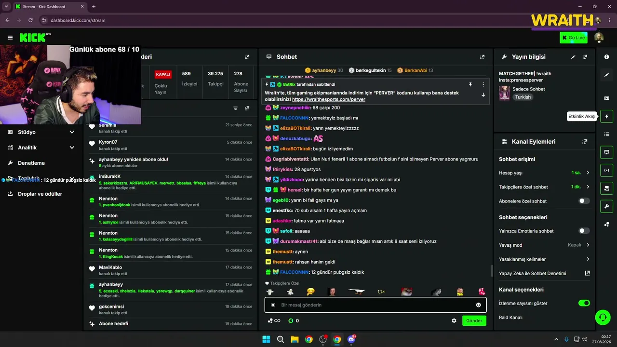Screen dimensions: 617x347
Task: Open File Explorer from taskbar
Action: 295,339
